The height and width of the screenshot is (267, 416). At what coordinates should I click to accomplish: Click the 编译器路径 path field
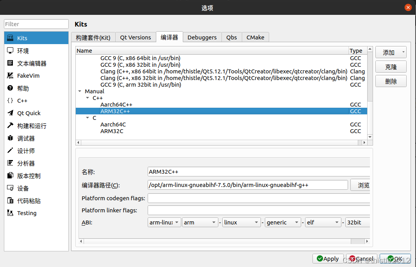point(248,185)
